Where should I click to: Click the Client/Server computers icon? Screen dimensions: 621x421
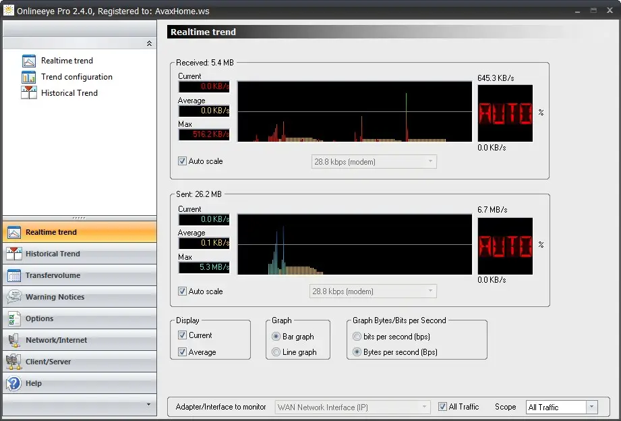pos(14,362)
